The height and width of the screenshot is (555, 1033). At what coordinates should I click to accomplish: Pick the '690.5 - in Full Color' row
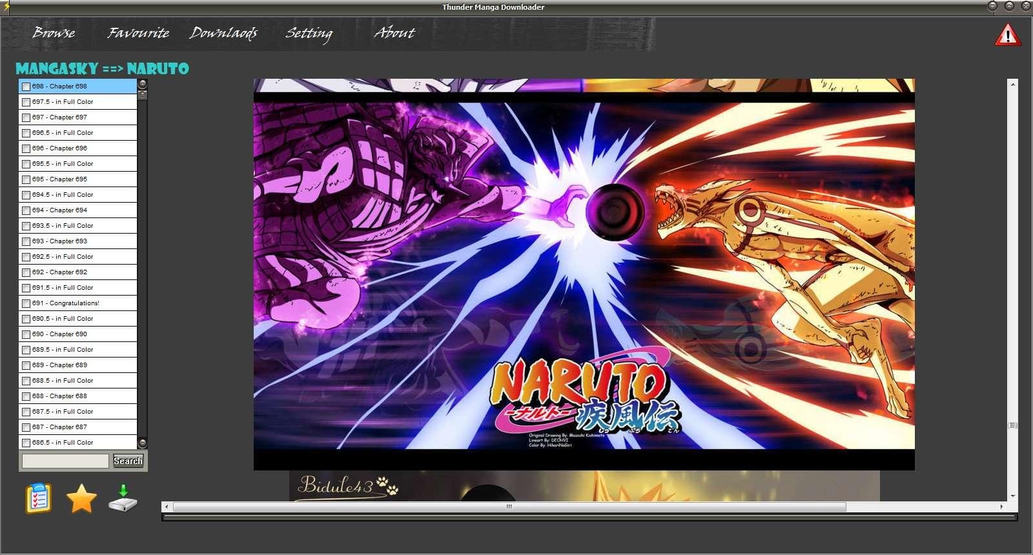(78, 319)
